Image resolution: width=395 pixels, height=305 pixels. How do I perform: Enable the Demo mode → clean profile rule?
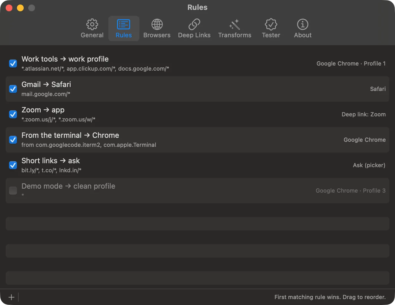pyautogui.click(x=13, y=191)
